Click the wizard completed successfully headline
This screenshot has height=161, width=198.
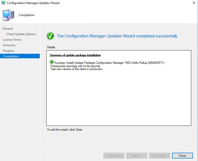pyautogui.click(x=117, y=36)
